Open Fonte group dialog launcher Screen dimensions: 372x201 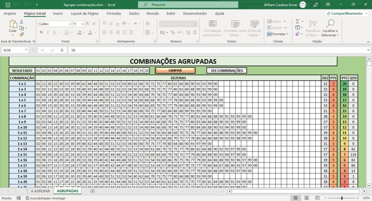[97, 41]
